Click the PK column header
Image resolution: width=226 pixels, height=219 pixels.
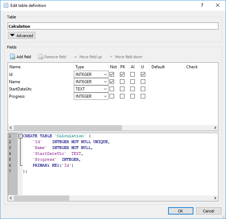(x=124, y=67)
